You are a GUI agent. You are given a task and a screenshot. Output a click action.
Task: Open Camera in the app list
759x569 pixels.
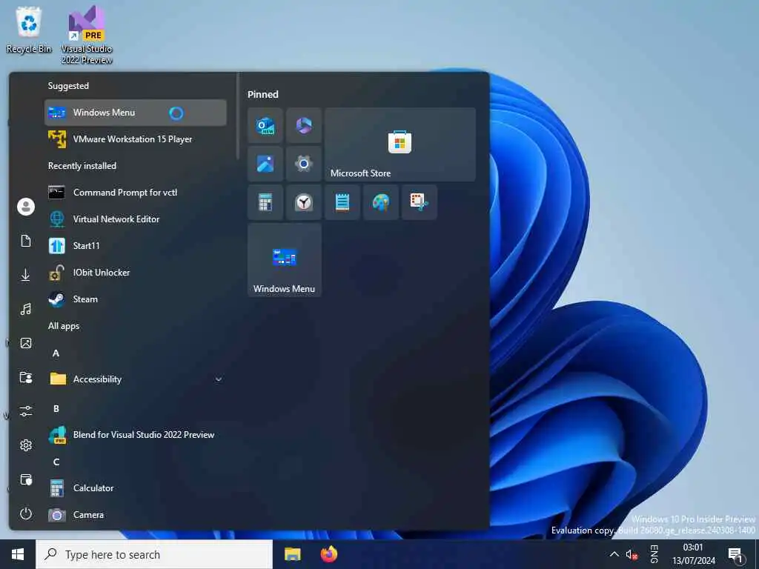coord(136,515)
